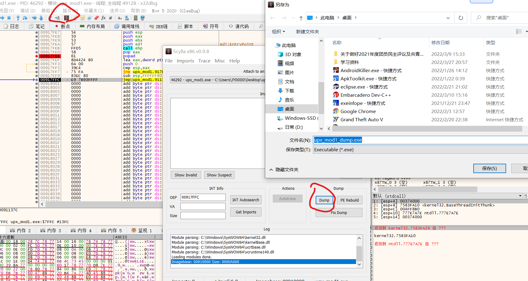Click the OEP input field
This screenshot has height=281, width=528.
(203, 197)
